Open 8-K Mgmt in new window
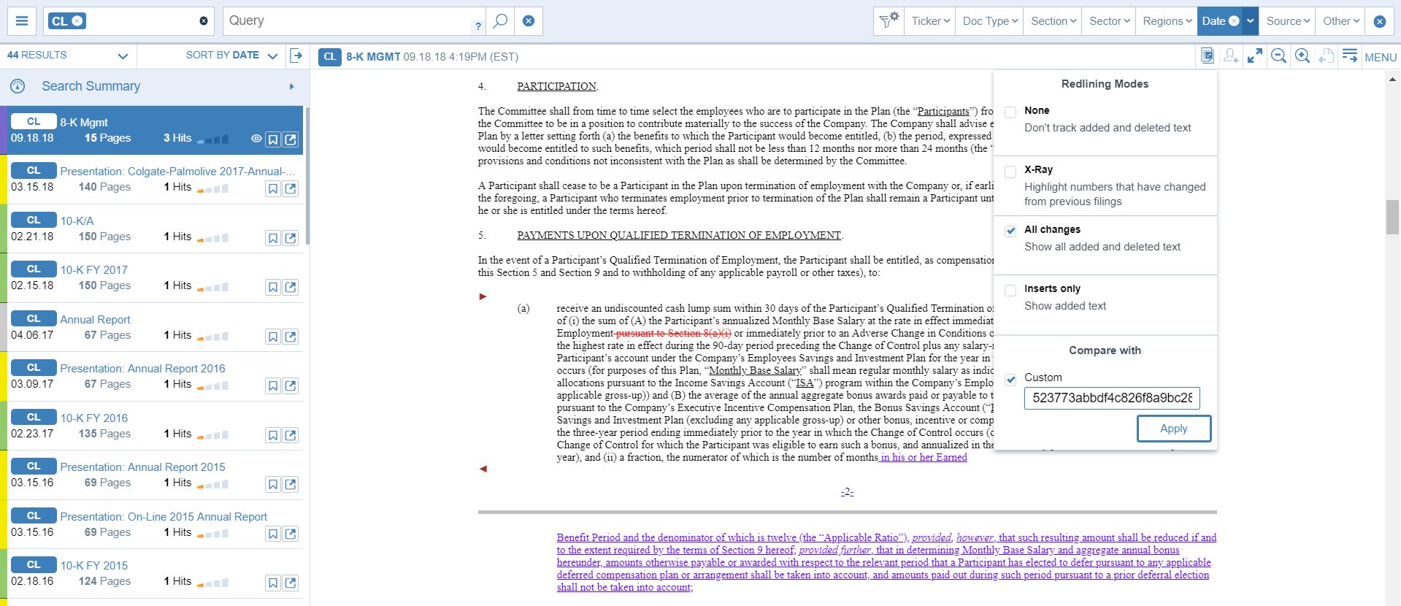Image resolution: width=1401 pixels, height=606 pixels. pyautogui.click(x=291, y=139)
